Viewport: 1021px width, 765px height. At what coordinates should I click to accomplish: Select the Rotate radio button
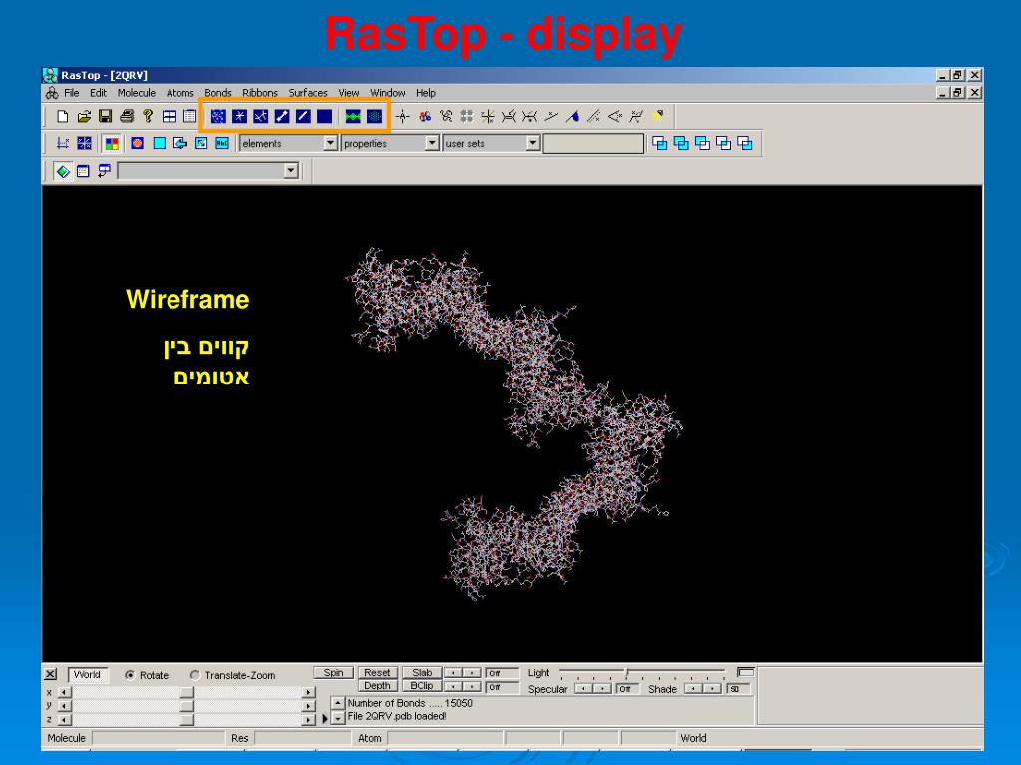(131, 675)
